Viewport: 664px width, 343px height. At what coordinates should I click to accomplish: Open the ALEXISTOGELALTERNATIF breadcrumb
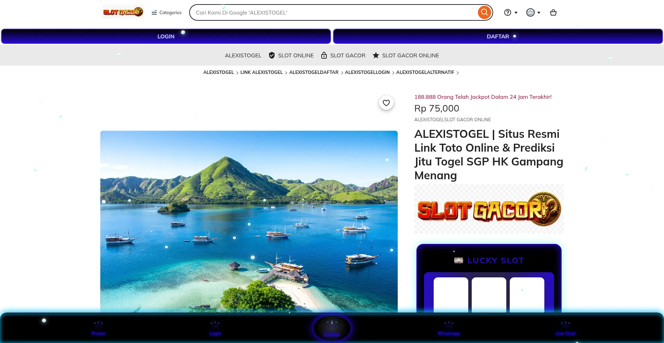425,72
